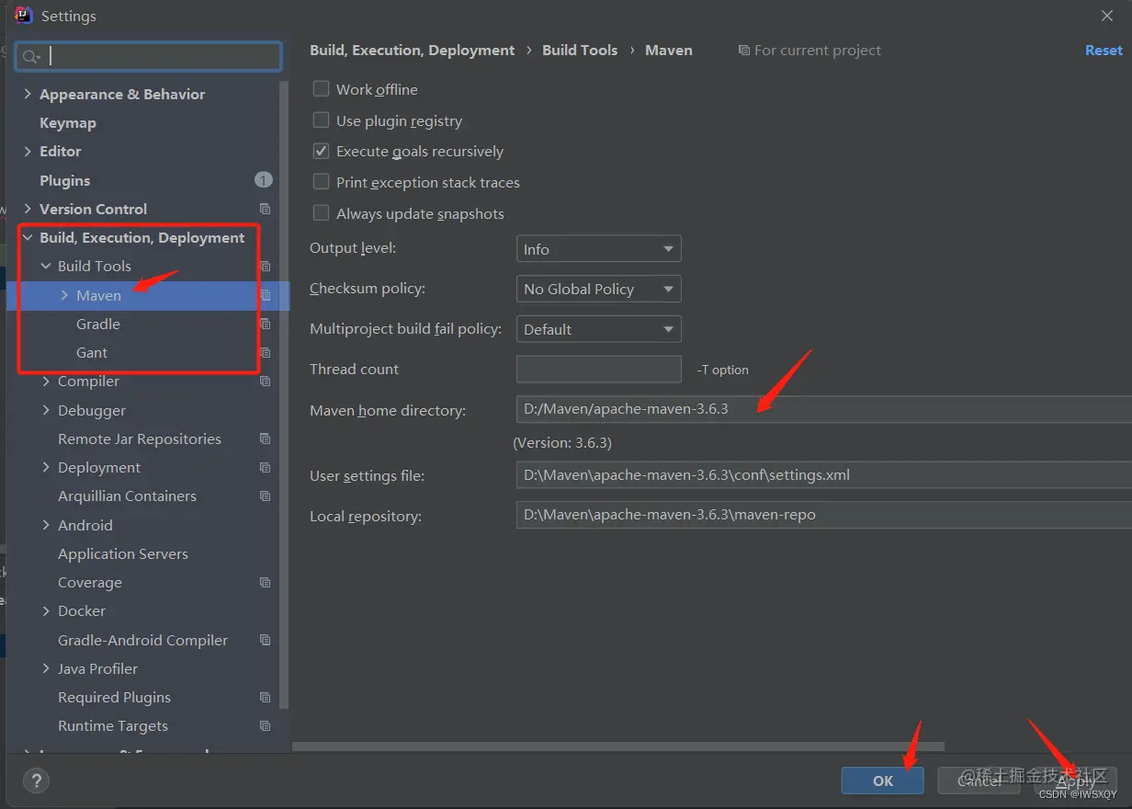The height and width of the screenshot is (809, 1132).
Task: Click the User settings file field
Action: click(824, 475)
